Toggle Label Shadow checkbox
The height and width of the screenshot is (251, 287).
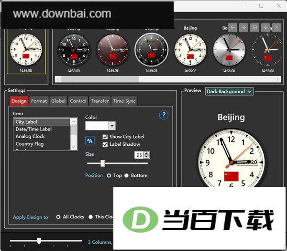point(105,144)
